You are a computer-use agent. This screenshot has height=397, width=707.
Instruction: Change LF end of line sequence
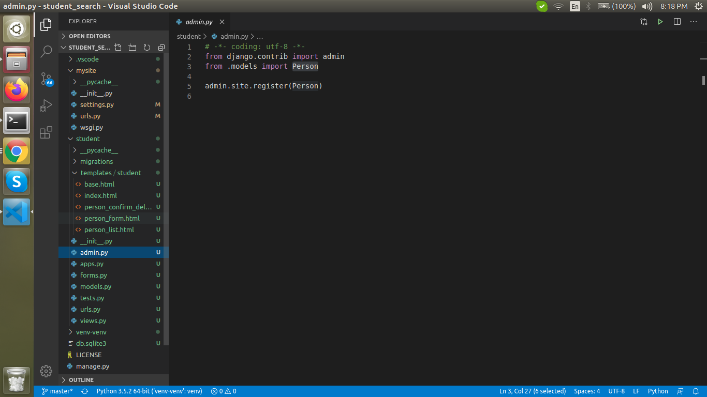pos(636,391)
